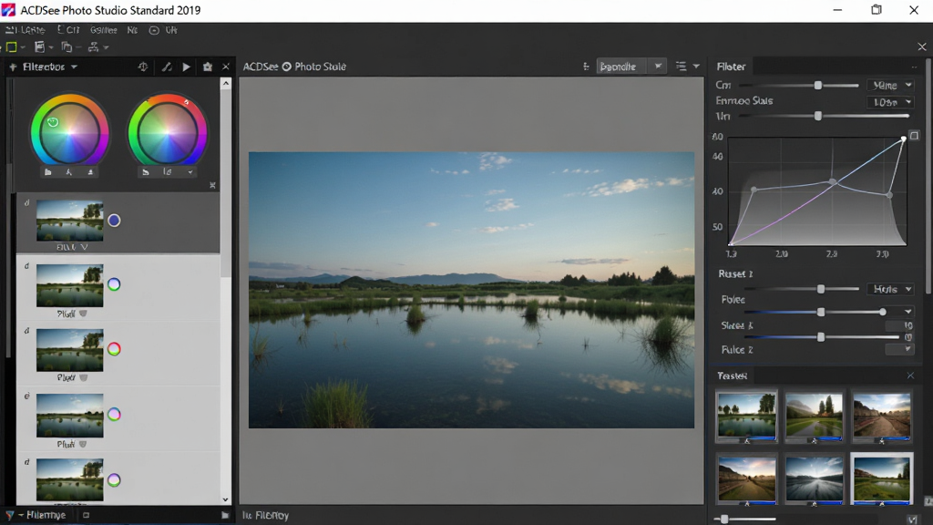Select the dirt road sunset thumbnail in Tasteii's top row
This screenshot has width=933, height=525.
[x=881, y=417]
